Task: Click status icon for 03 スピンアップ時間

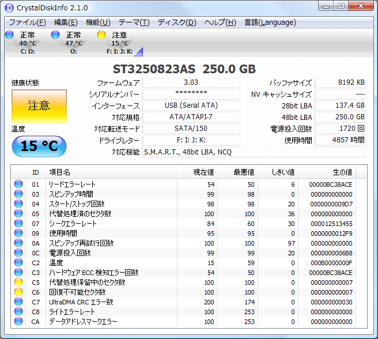Action: tap(18, 194)
